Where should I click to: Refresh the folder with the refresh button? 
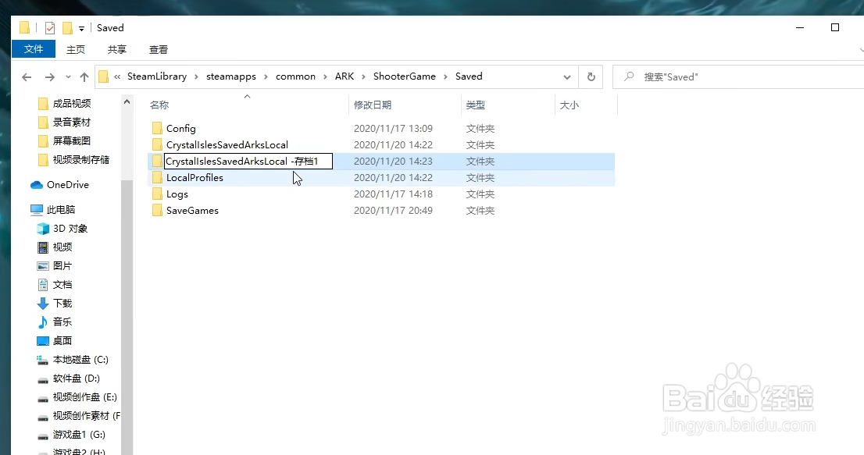pos(591,77)
